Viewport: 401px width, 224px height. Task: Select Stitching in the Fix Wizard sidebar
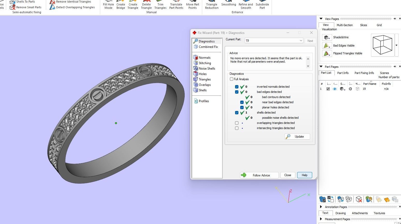202,63
